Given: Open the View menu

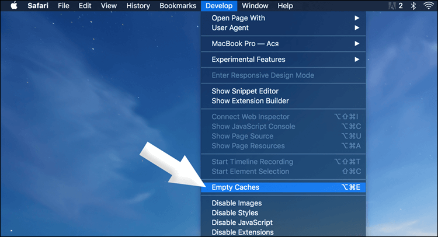Looking at the screenshot, I should (109, 6).
